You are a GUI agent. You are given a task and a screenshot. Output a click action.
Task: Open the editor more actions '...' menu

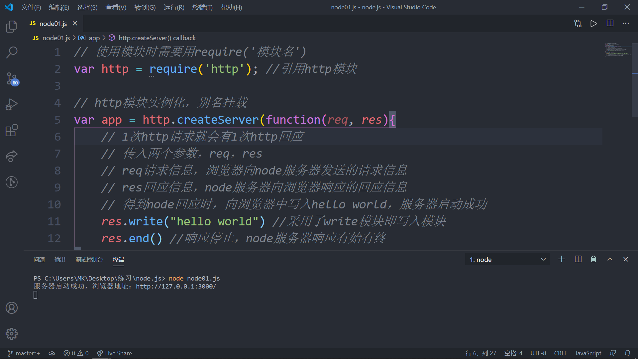(626, 23)
